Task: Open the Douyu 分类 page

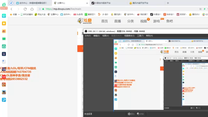Action: (x=131, y=21)
